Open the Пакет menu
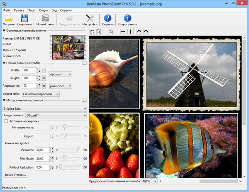 tap(32, 10)
